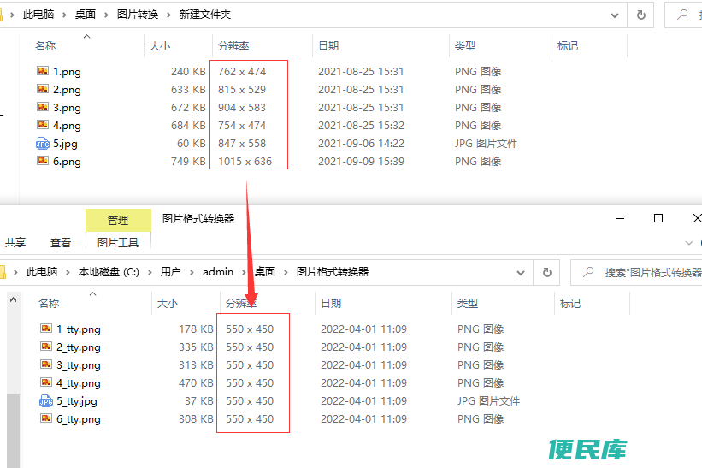Select file name 6.png
The image size is (702, 468).
click(67, 161)
